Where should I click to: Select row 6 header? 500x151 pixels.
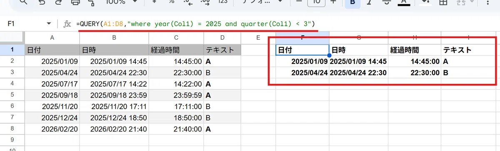click(x=12, y=107)
